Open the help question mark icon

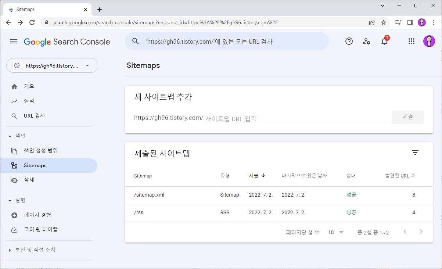[349, 41]
